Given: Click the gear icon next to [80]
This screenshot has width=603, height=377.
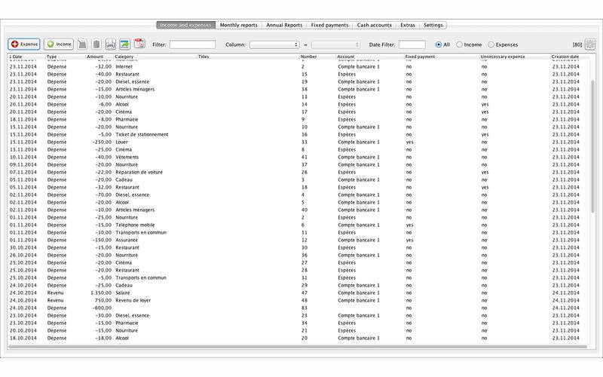Looking at the screenshot, I should [x=590, y=44].
